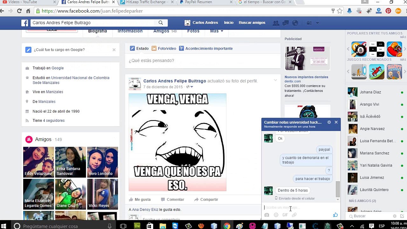
Task: Open Vero Londoño friend thumbnail
Action: [x=102, y=162]
